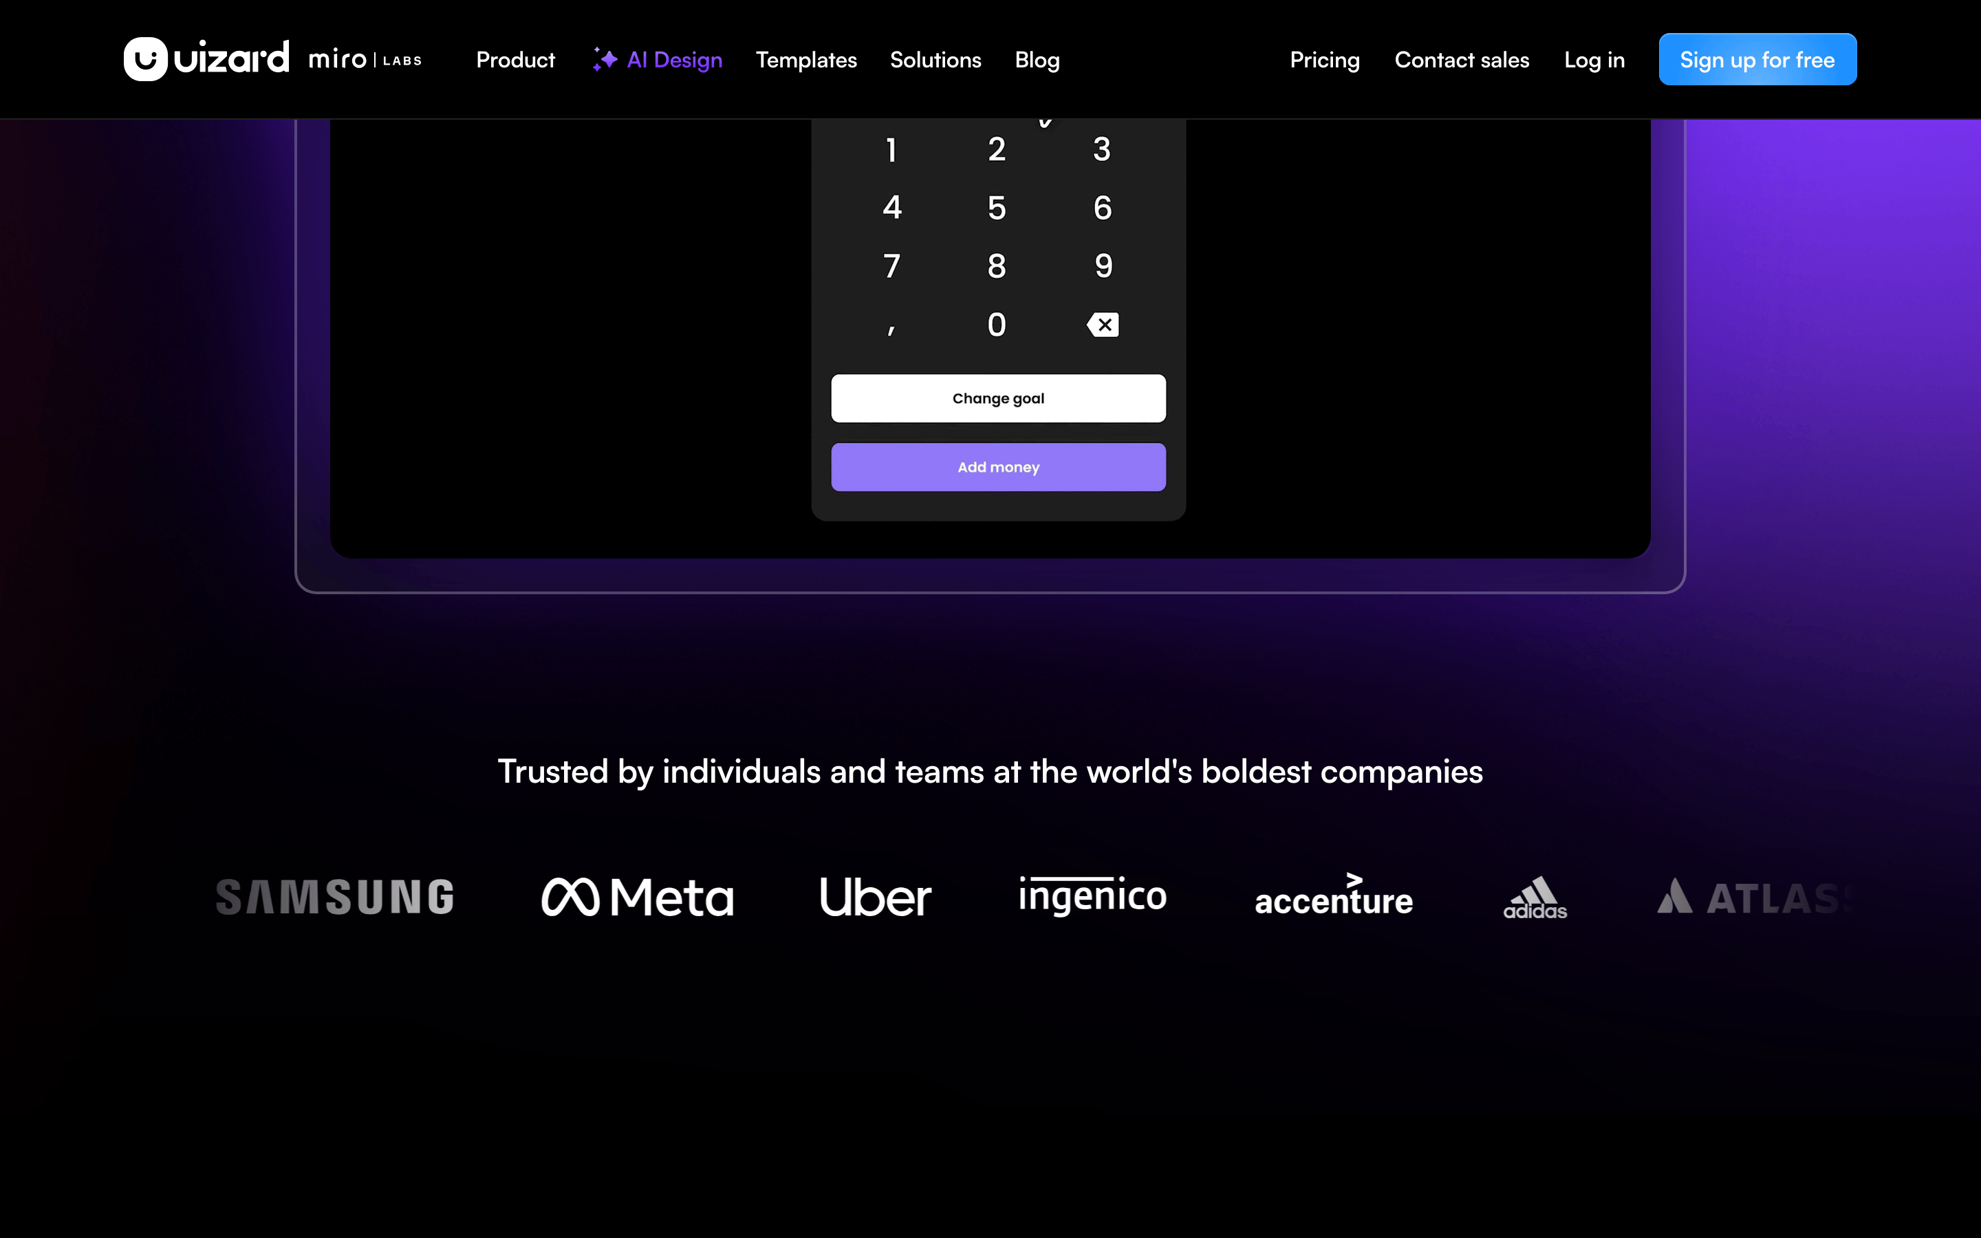The image size is (1981, 1238).
Task: Click the Atlassian logo
Action: click(1756, 897)
